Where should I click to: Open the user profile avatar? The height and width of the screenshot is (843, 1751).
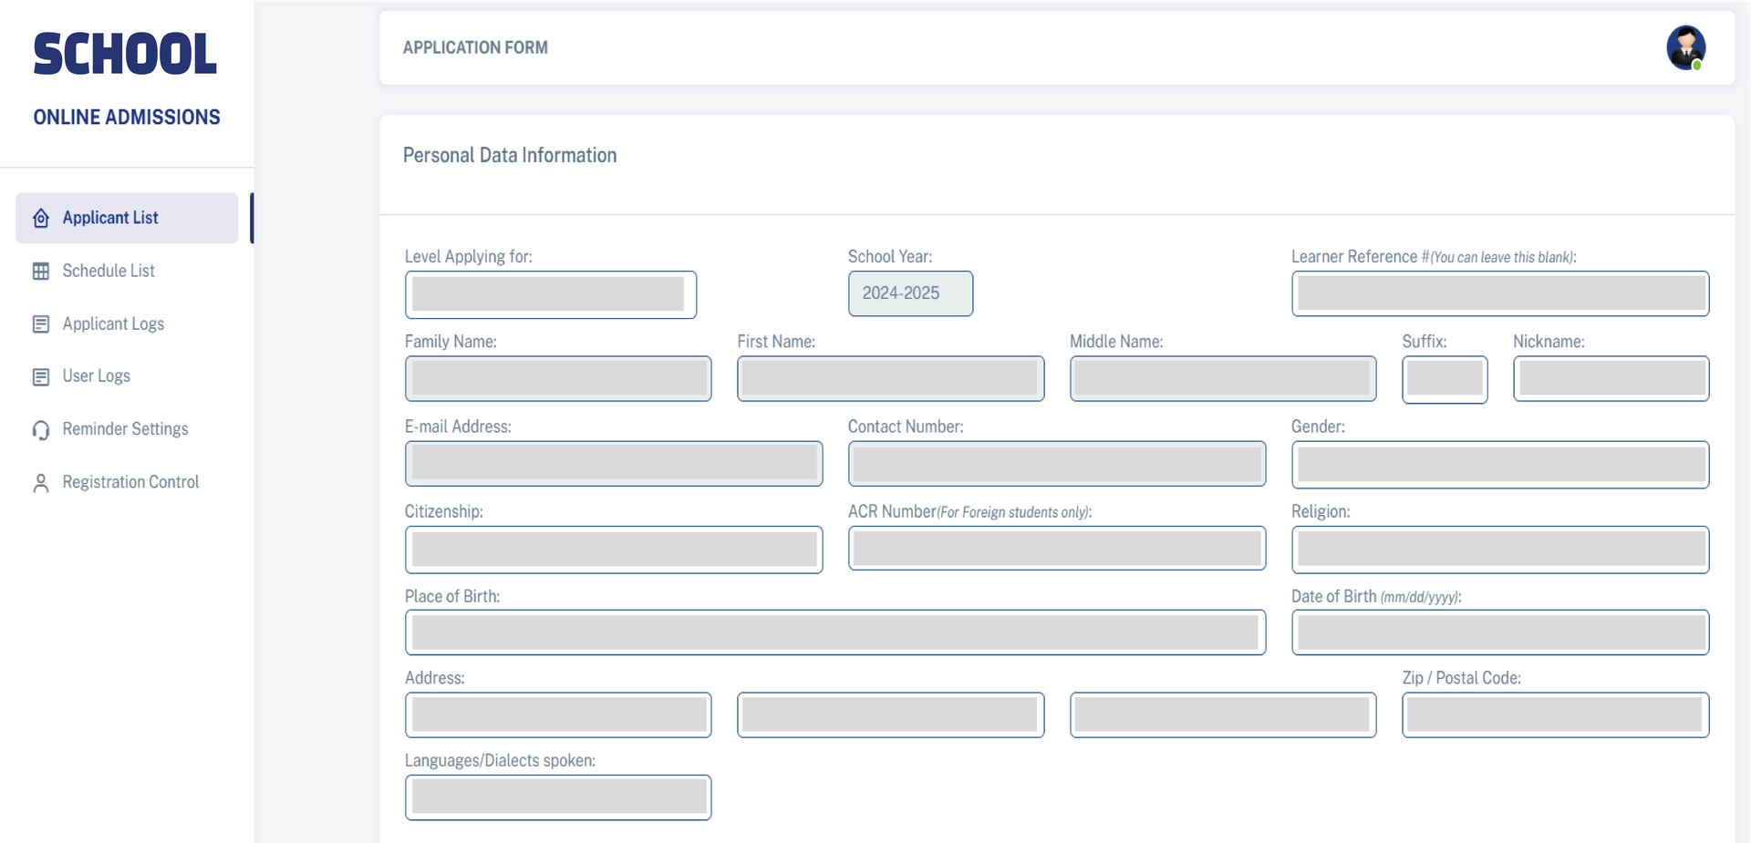(1685, 47)
